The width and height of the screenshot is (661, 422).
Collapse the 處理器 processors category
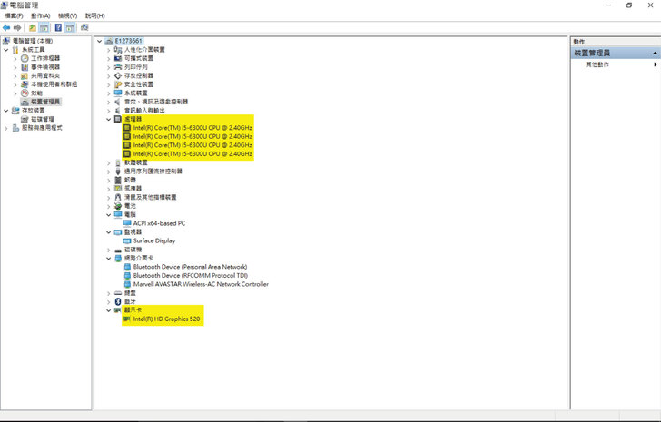click(x=108, y=119)
